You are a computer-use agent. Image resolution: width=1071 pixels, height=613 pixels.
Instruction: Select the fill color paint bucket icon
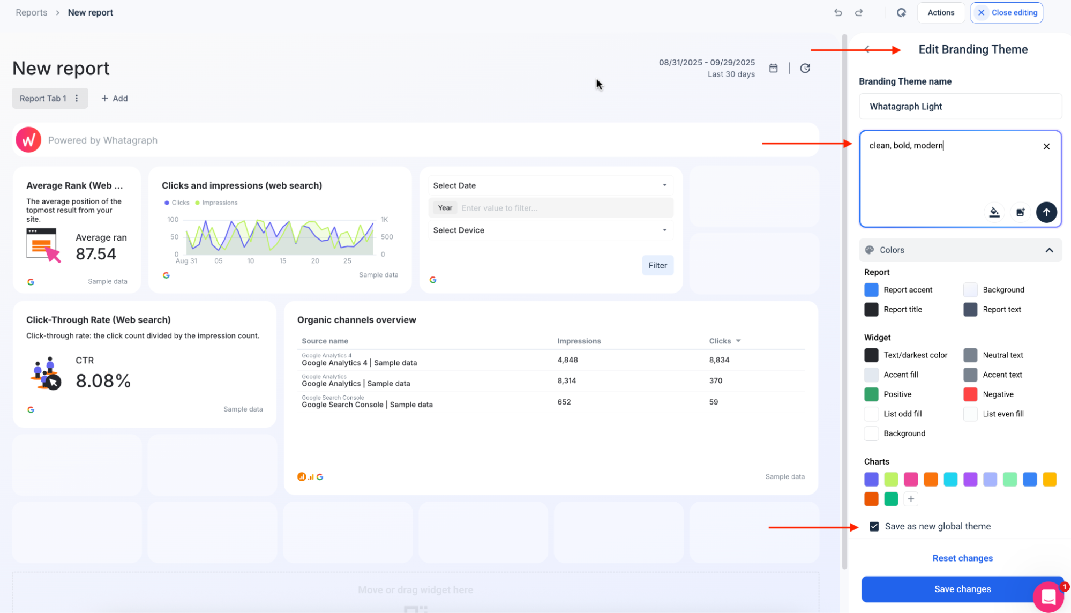click(994, 212)
